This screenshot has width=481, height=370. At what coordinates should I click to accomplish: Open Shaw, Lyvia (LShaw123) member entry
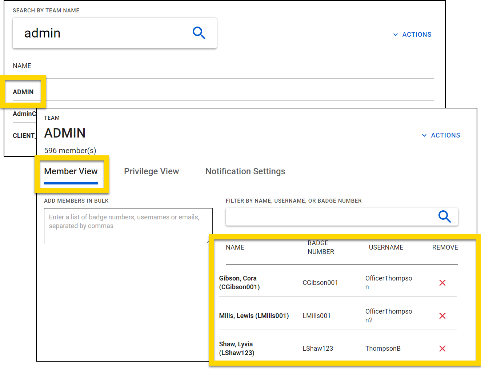pyautogui.click(x=237, y=349)
